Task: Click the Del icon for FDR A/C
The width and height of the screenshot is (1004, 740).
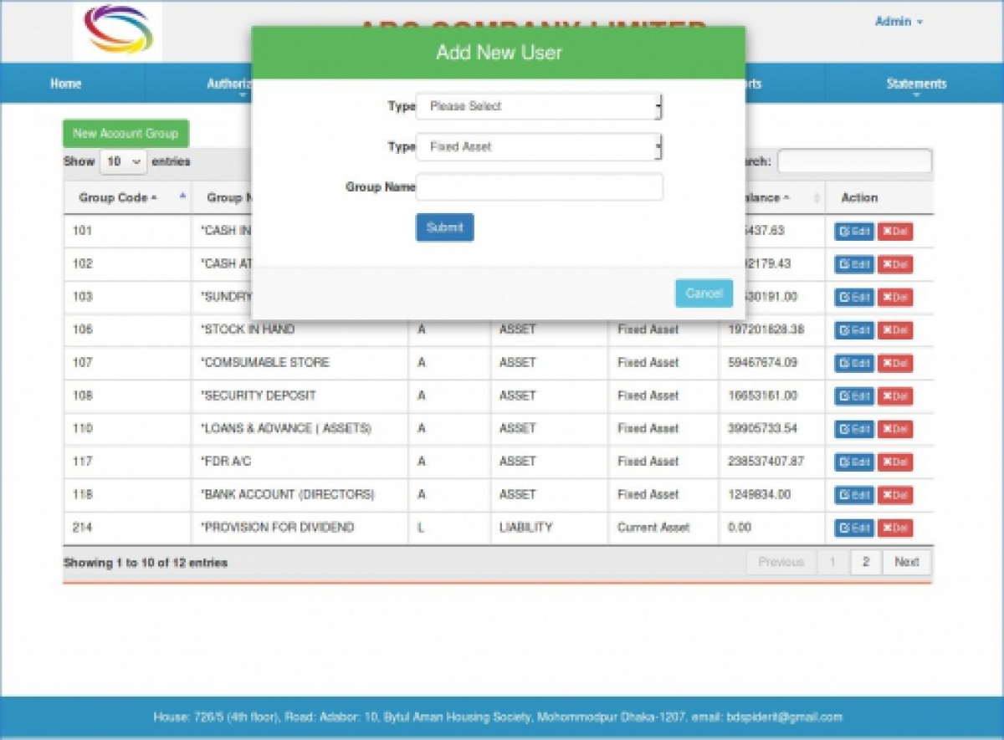Action: pyautogui.click(x=894, y=462)
